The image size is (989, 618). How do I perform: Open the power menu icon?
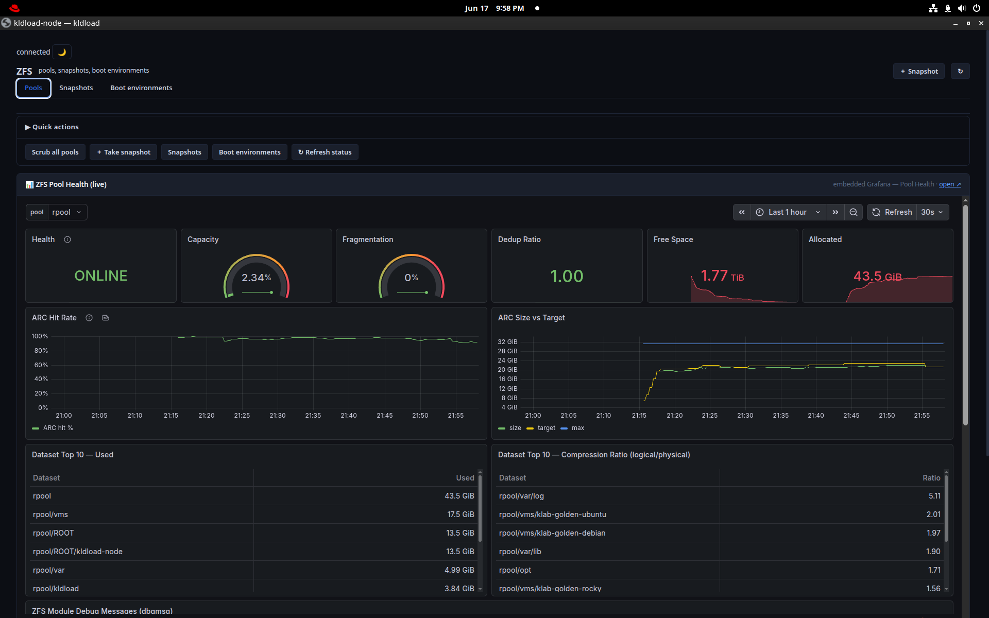[x=977, y=8]
